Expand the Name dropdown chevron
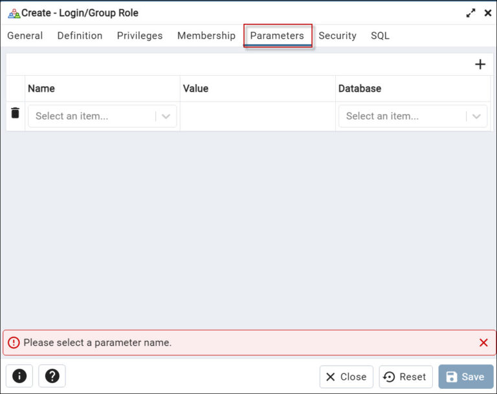The width and height of the screenshot is (497, 394). [166, 116]
